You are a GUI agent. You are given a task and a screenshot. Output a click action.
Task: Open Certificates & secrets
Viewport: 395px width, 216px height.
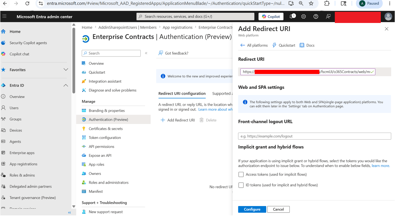106,129
